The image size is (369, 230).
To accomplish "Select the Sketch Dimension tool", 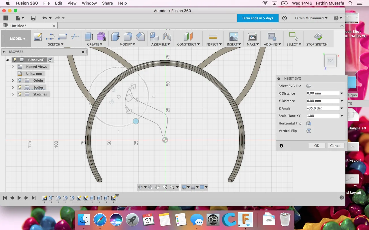I will [75, 37].
